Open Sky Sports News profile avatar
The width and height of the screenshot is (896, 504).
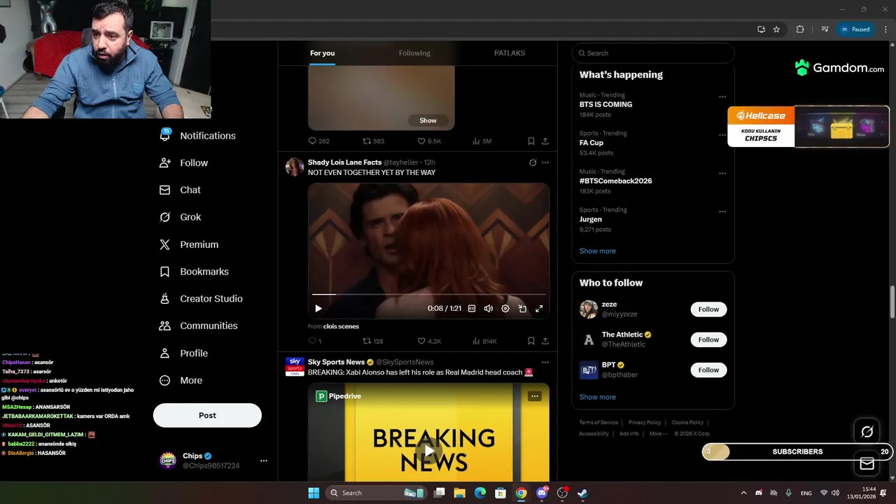point(295,367)
